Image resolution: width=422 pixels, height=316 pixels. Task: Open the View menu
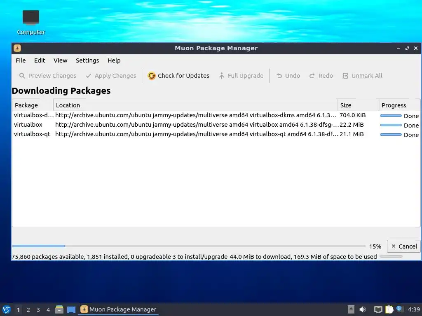click(x=60, y=60)
